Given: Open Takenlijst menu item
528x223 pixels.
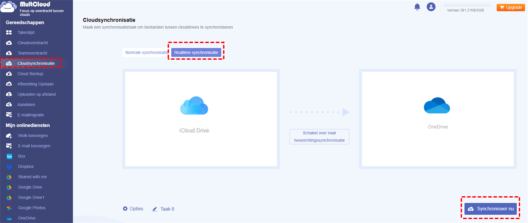Looking at the screenshot, I should click(26, 32).
